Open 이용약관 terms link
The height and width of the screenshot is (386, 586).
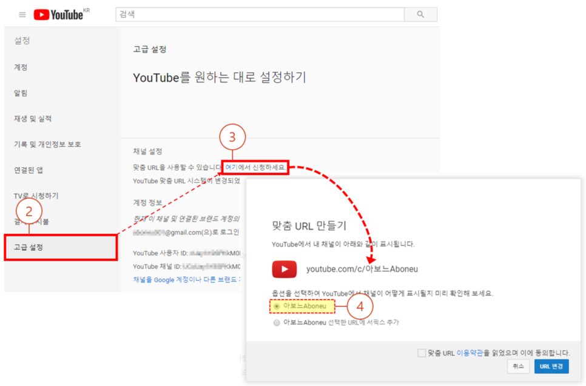(x=470, y=353)
